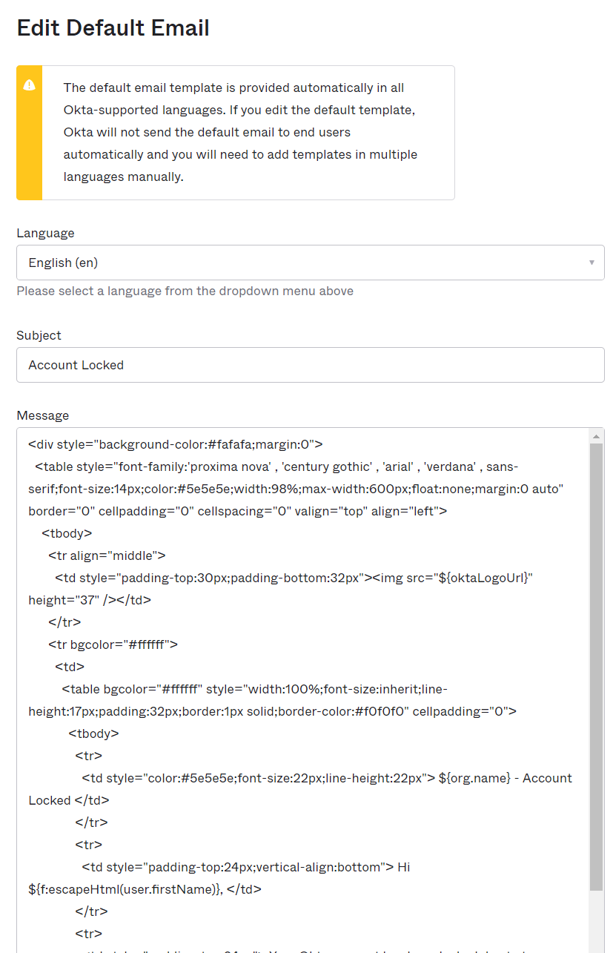Place cursor on the div background-color line
This screenshot has height=953, width=613.
175,444
